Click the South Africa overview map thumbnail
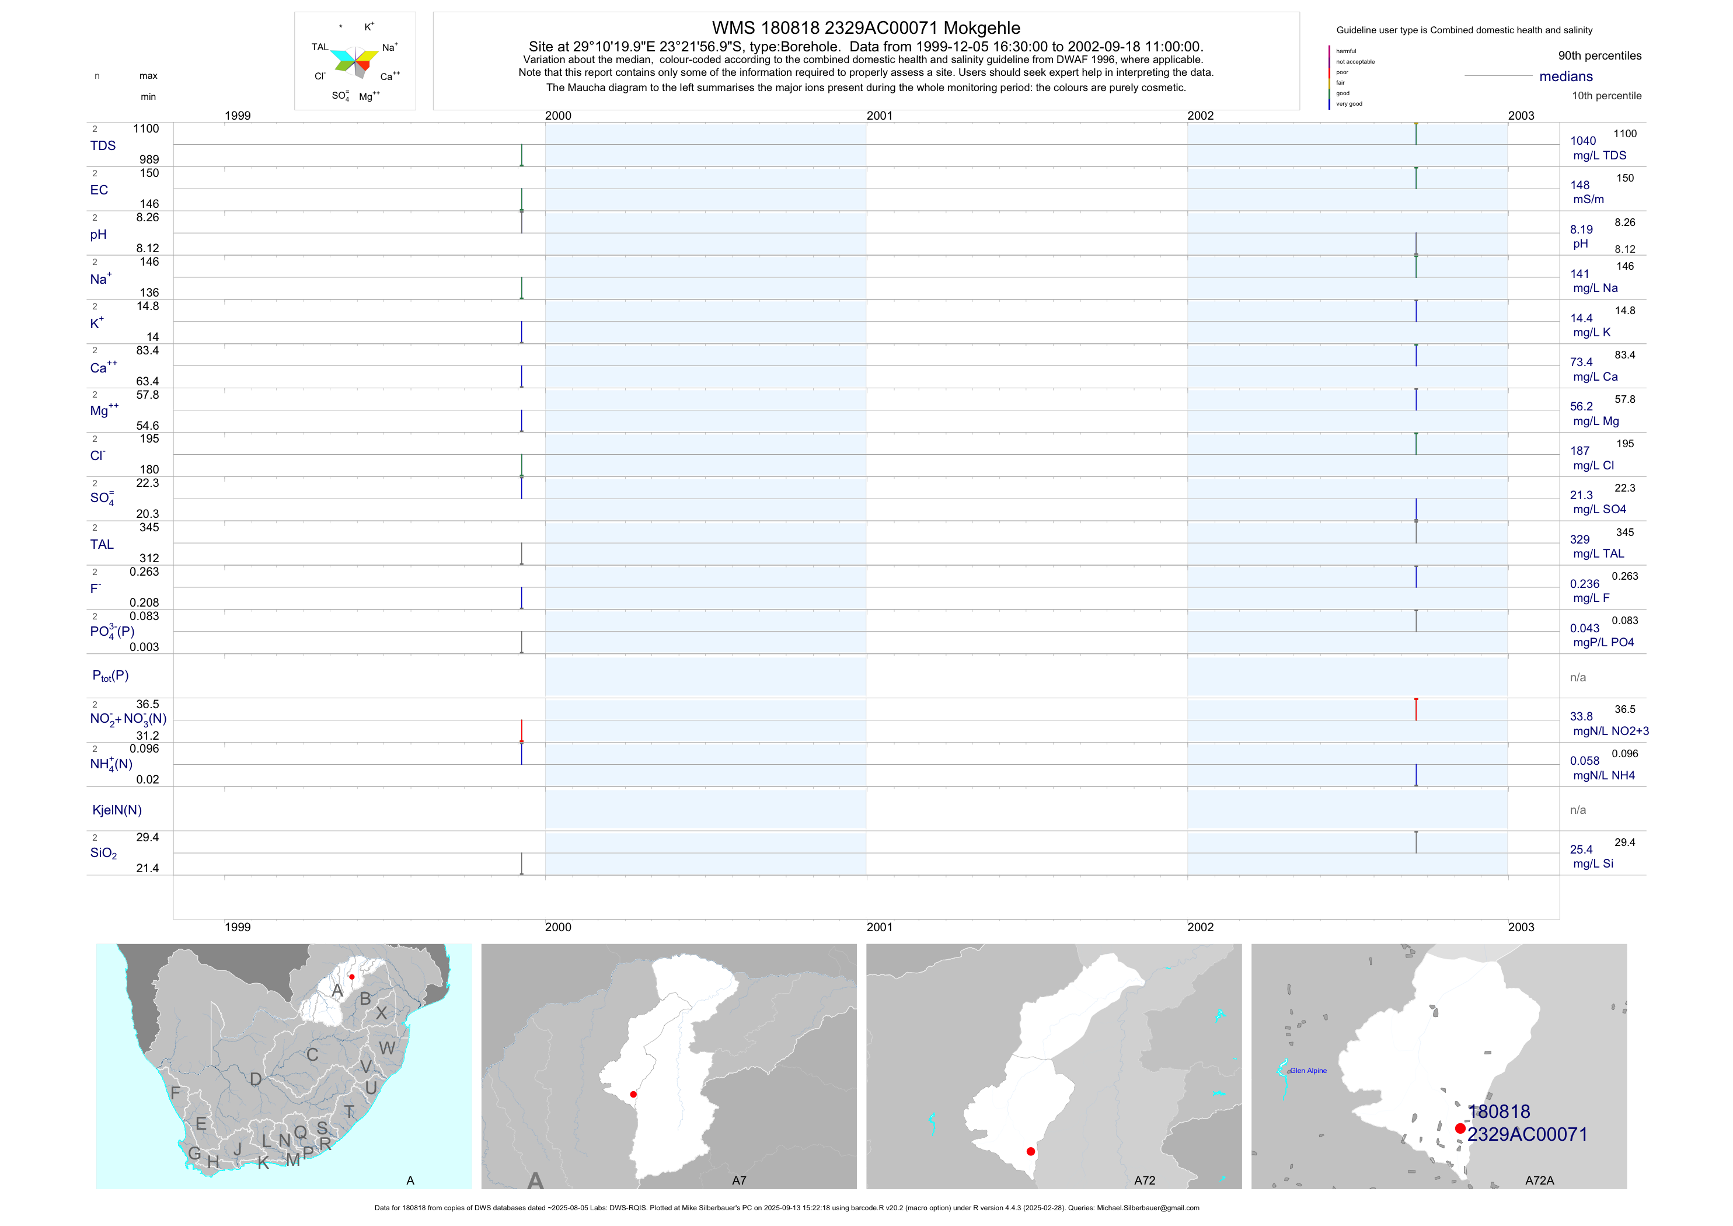Viewport: 1733px width, 1226px height. [284, 1066]
